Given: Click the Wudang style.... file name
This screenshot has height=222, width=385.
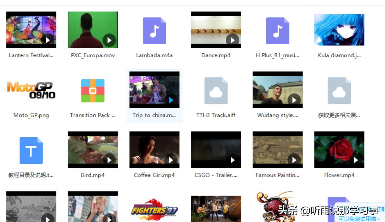Looking at the screenshot, I should [x=278, y=115].
